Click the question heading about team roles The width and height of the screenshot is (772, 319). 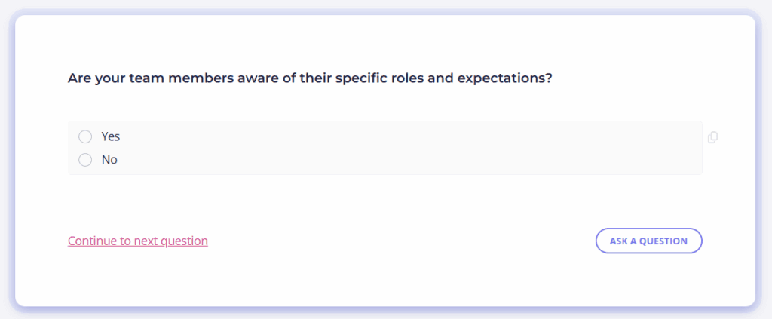coord(310,78)
